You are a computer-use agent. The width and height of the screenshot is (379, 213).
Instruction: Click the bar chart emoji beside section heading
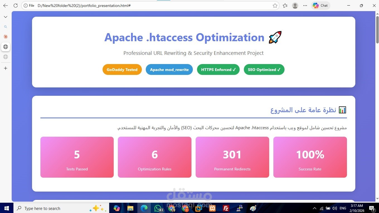(342, 110)
